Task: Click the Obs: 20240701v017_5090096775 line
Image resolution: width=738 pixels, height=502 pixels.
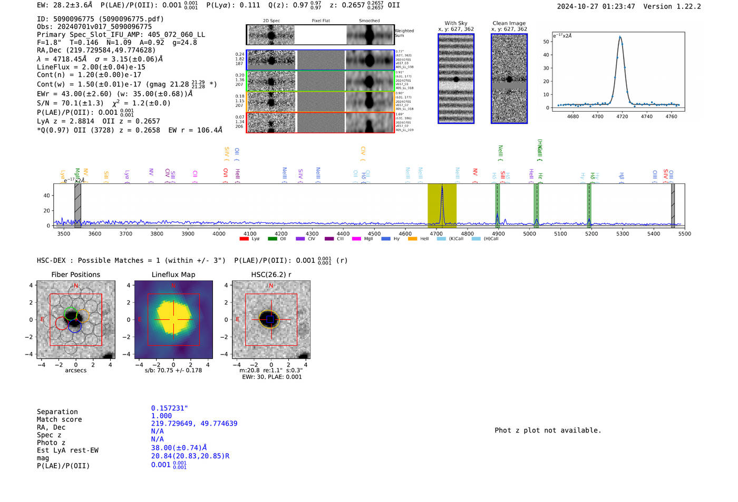Action: coord(94,26)
